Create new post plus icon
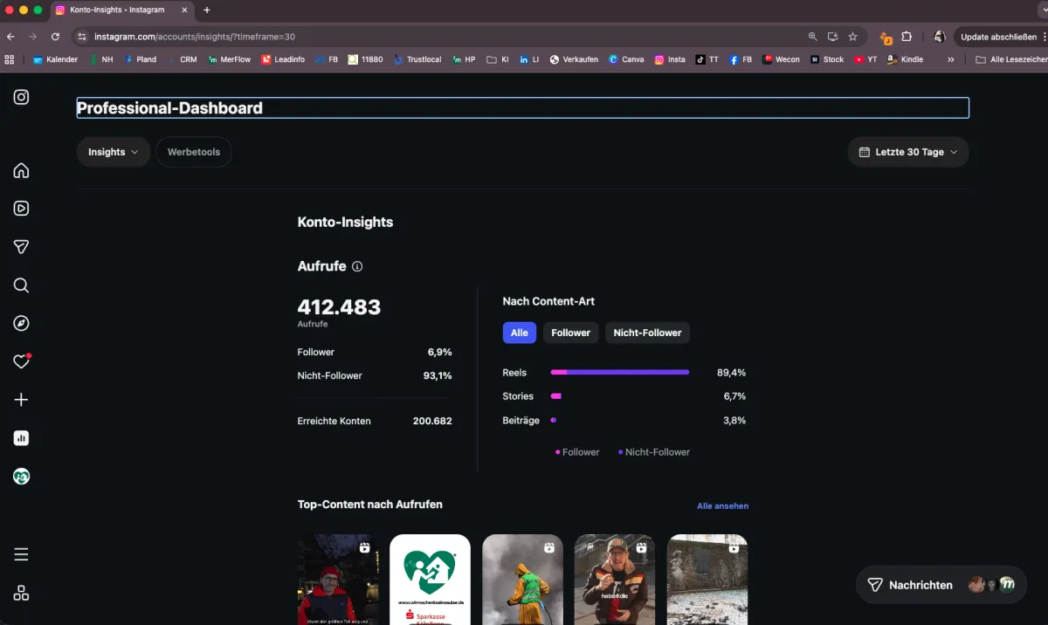 (x=21, y=400)
